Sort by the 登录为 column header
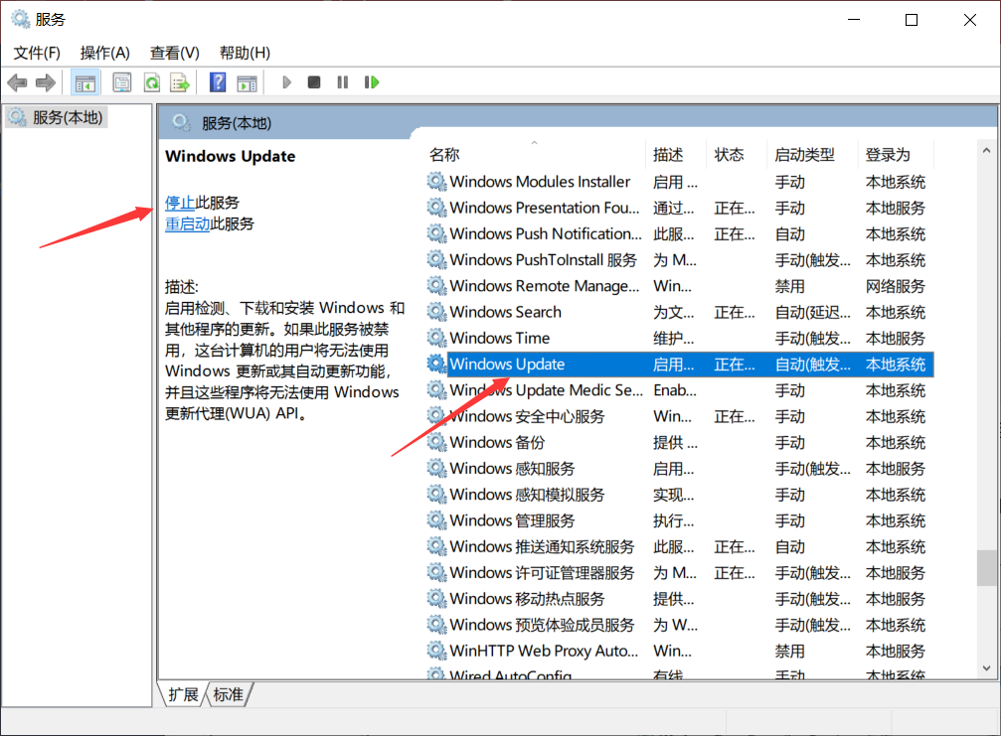 [x=896, y=154]
